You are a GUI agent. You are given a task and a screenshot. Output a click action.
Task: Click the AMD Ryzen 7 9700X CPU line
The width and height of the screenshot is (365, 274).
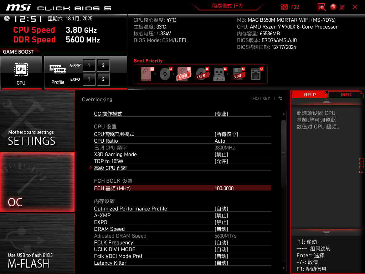point(288,27)
